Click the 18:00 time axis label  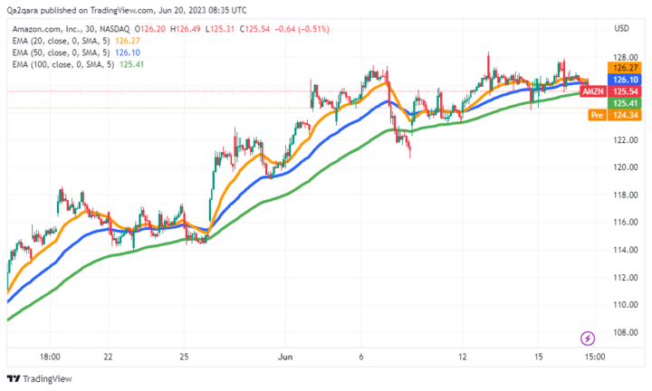[50, 357]
